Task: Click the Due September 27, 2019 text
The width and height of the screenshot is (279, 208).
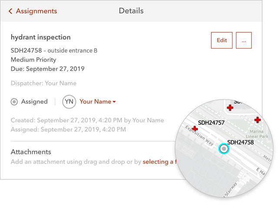Action: (x=47, y=69)
